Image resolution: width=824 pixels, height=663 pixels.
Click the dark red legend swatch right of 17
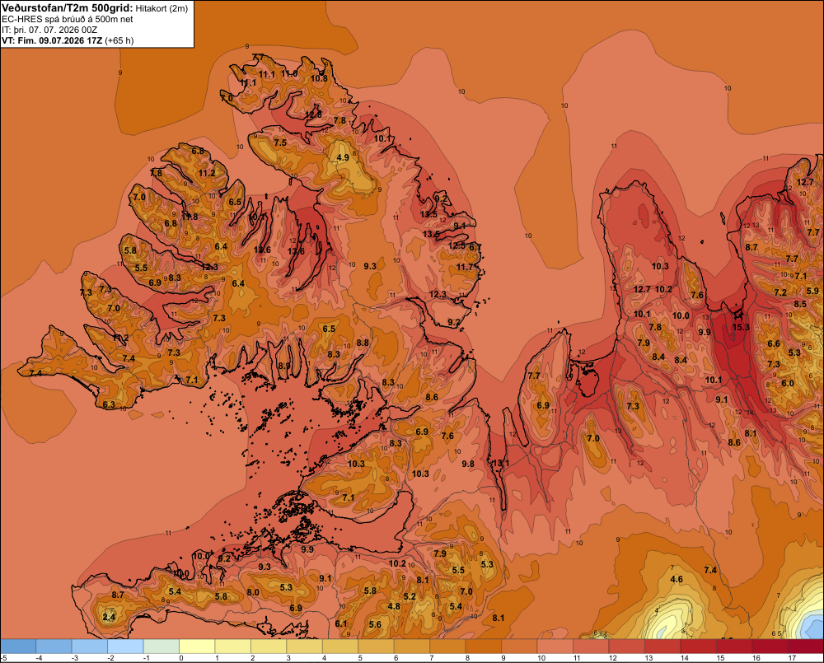point(806,647)
